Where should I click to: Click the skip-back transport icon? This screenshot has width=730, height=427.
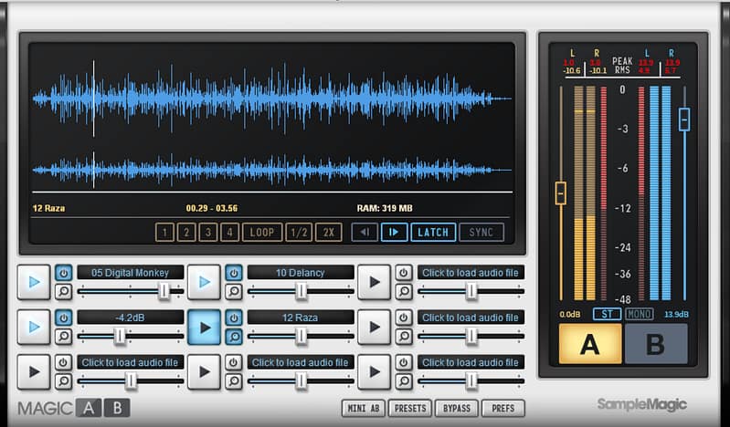coord(365,232)
